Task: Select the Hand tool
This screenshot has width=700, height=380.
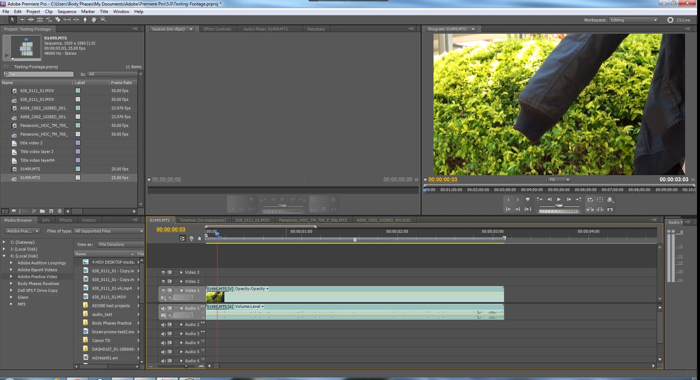Action: pos(94,20)
